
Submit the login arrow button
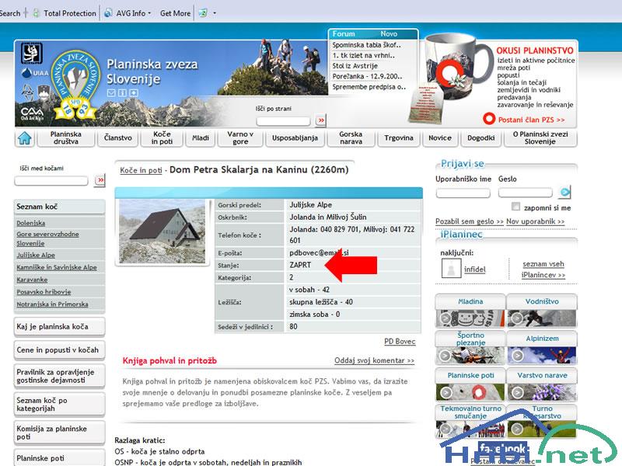coord(564,192)
